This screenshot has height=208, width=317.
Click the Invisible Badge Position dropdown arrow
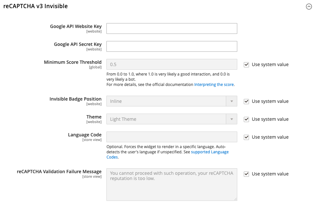point(232,101)
